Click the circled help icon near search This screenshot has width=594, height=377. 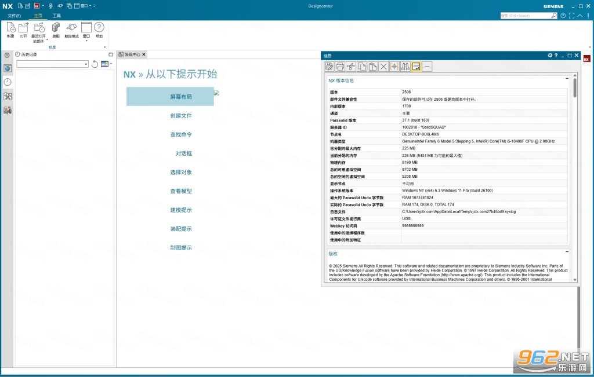tap(563, 16)
